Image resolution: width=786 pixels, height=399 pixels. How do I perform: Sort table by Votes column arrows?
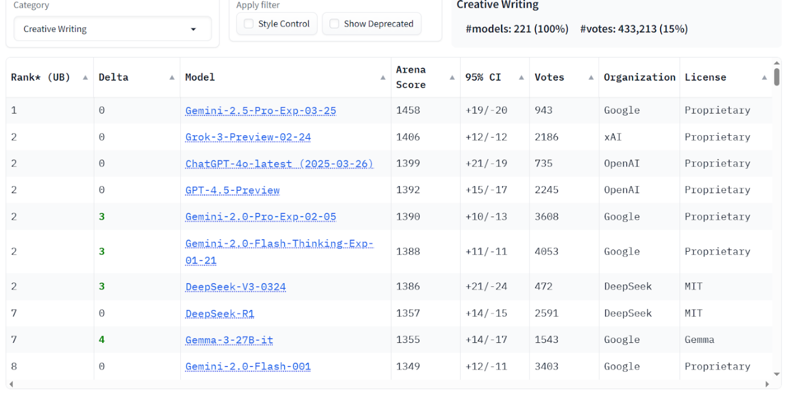tap(591, 77)
